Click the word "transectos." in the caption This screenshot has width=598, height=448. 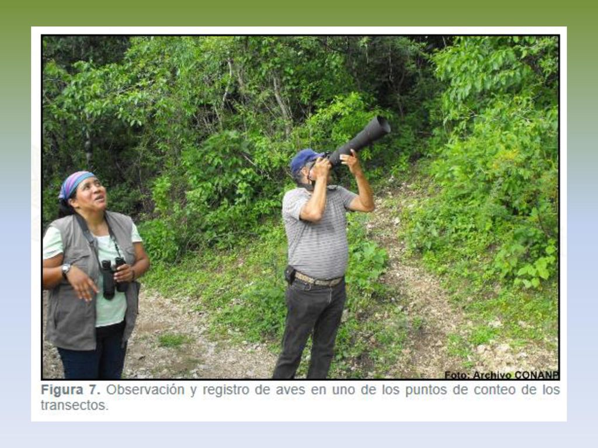[75, 405]
